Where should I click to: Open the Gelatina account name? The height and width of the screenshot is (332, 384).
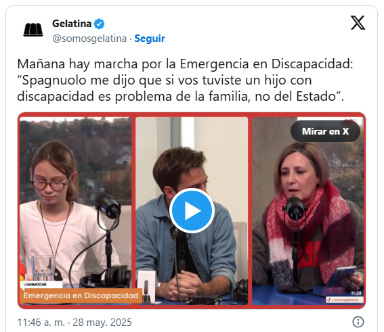click(72, 24)
